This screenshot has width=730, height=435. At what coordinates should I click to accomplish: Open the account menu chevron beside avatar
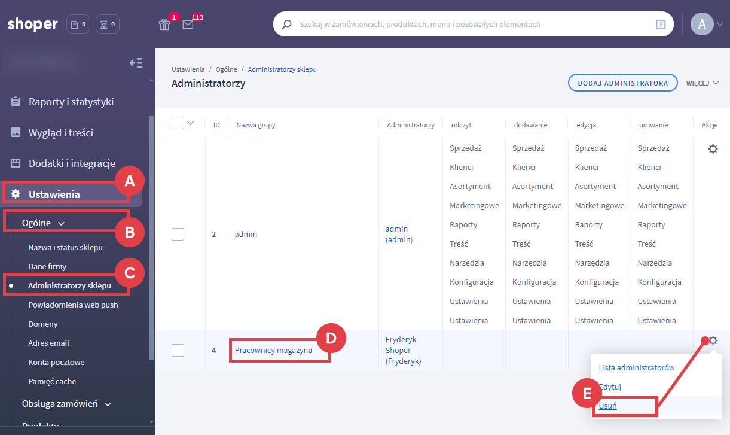[720, 25]
